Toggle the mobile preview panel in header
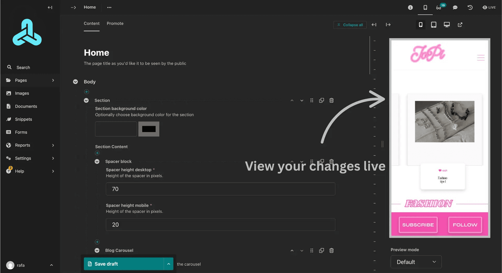The height and width of the screenshot is (273, 502). click(x=425, y=7)
